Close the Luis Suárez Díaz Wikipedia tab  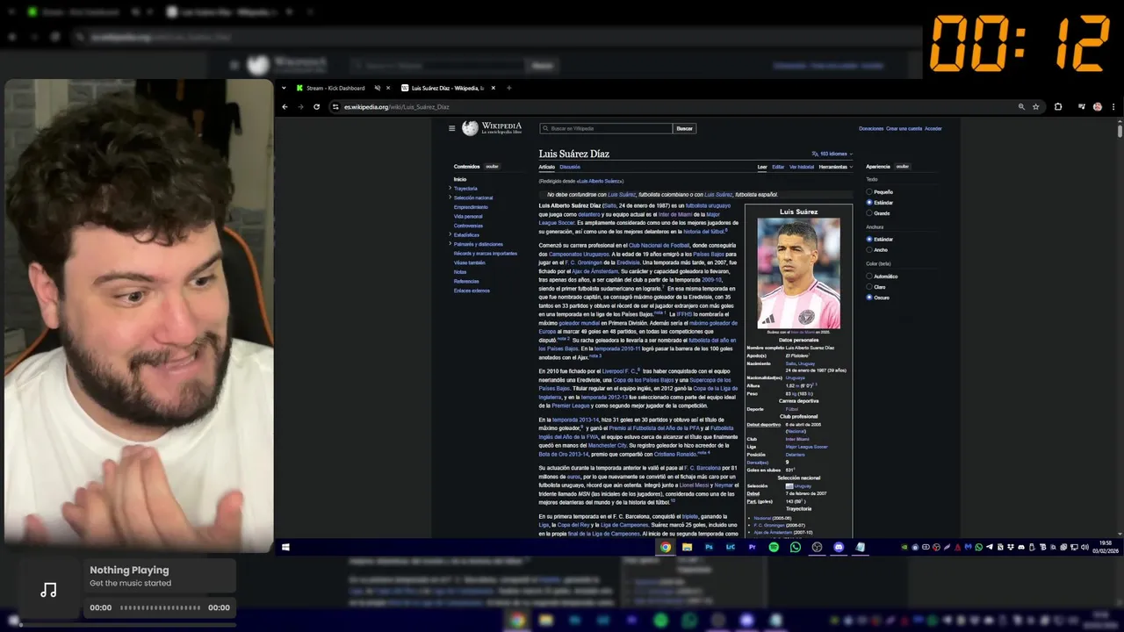point(494,88)
